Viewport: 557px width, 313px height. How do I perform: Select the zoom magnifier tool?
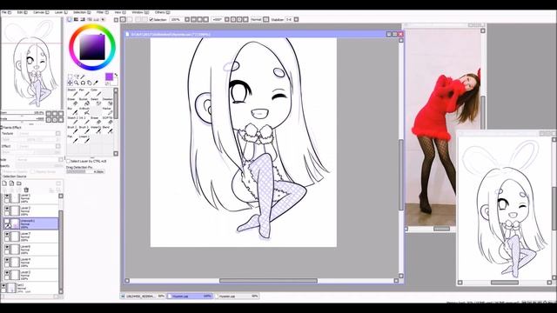click(77, 83)
